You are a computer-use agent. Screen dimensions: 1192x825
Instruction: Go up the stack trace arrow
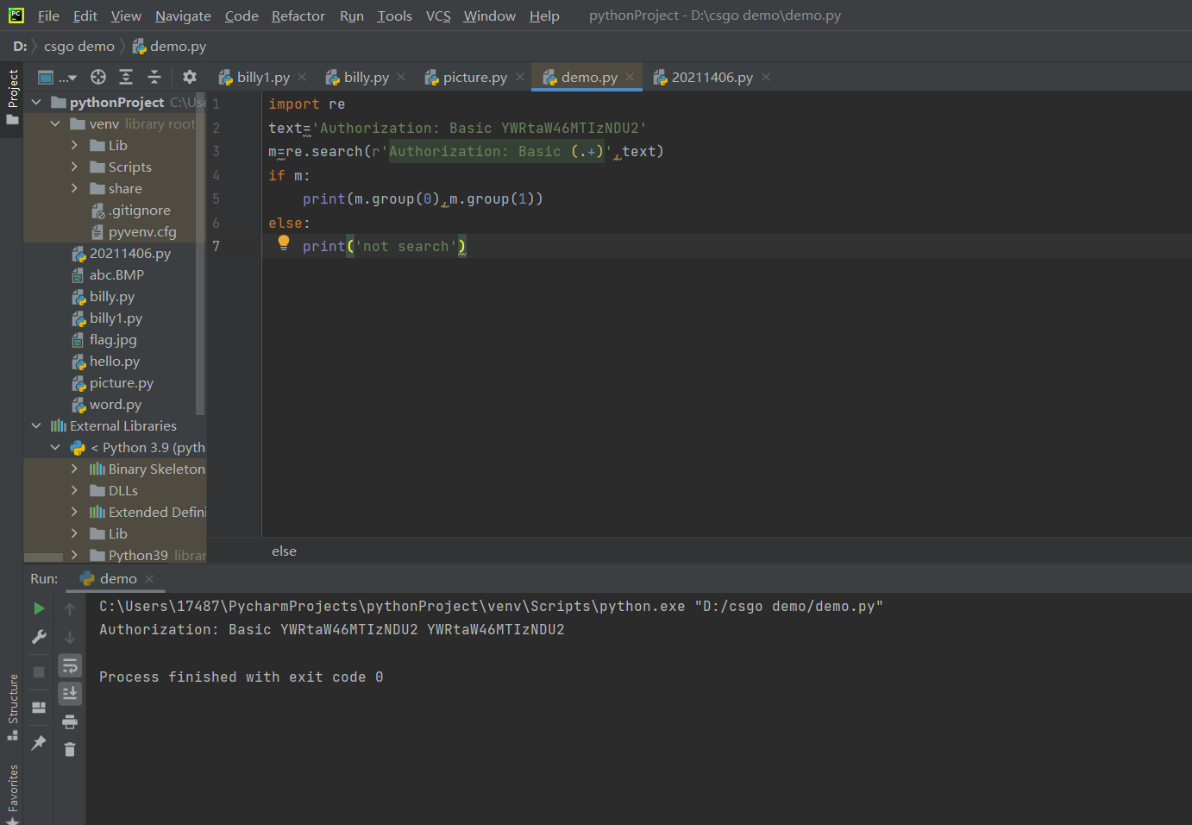[70, 608]
